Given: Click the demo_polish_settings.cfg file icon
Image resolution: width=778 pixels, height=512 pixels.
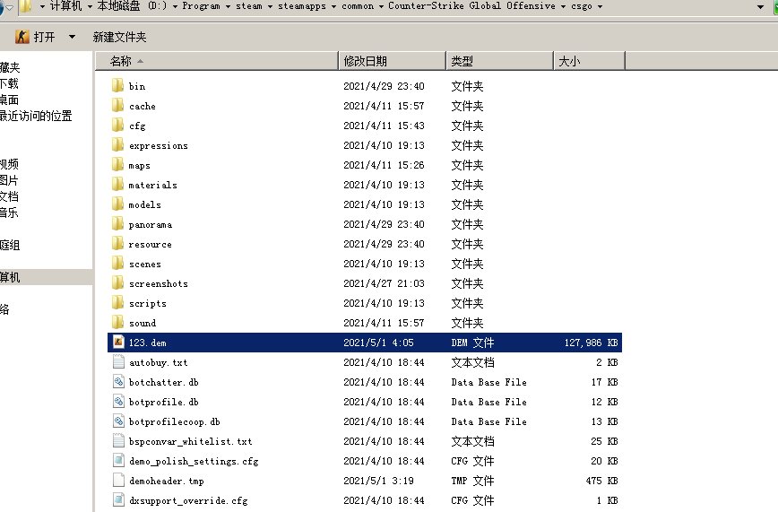Looking at the screenshot, I should 118,461.
